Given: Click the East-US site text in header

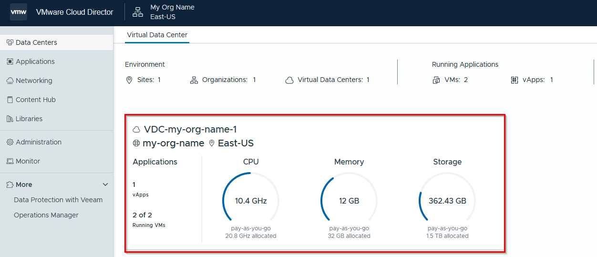Looking at the screenshot, I should 163,17.
